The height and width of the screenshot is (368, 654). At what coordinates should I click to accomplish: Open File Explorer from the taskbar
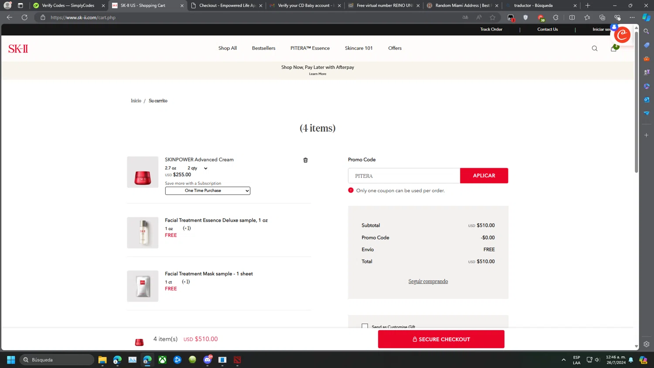(x=102, y=360)
